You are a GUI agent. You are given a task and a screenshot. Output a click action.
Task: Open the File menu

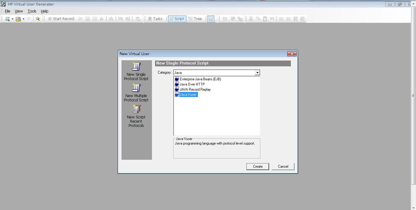(x=8, y=11)
